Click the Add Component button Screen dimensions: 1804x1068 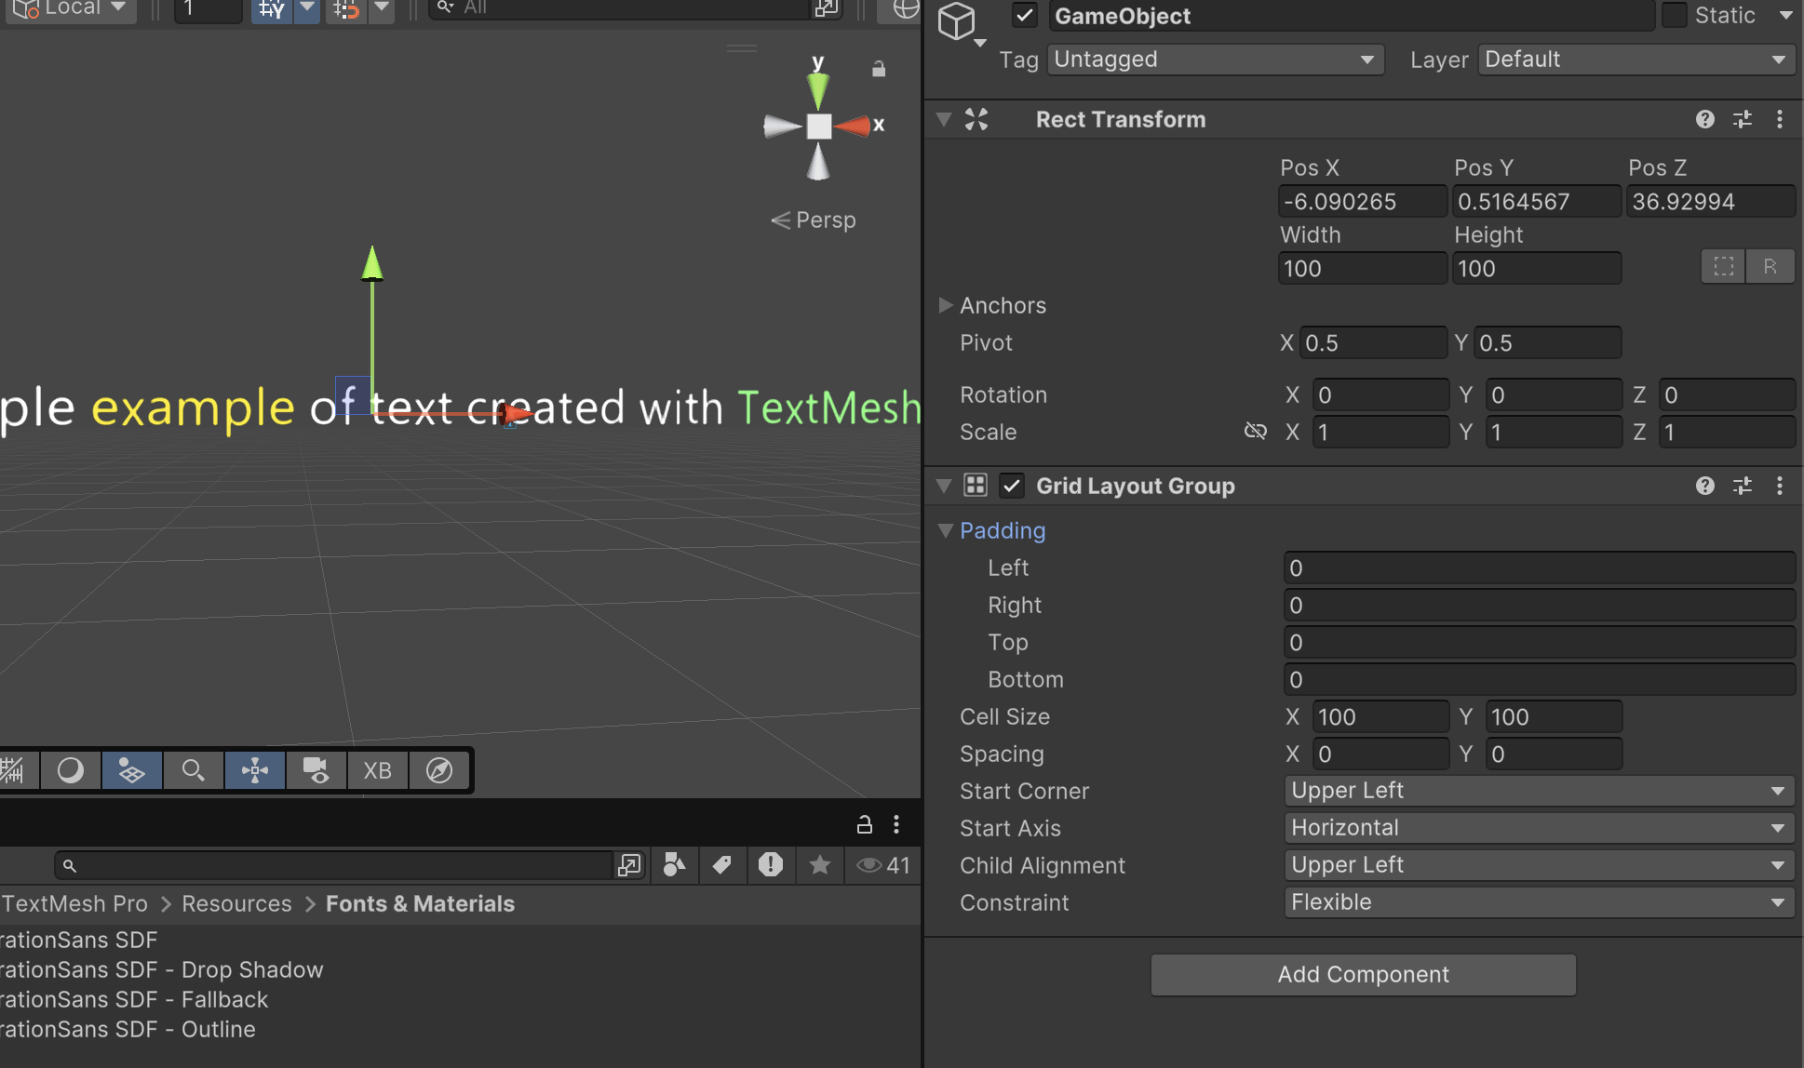1363,974
